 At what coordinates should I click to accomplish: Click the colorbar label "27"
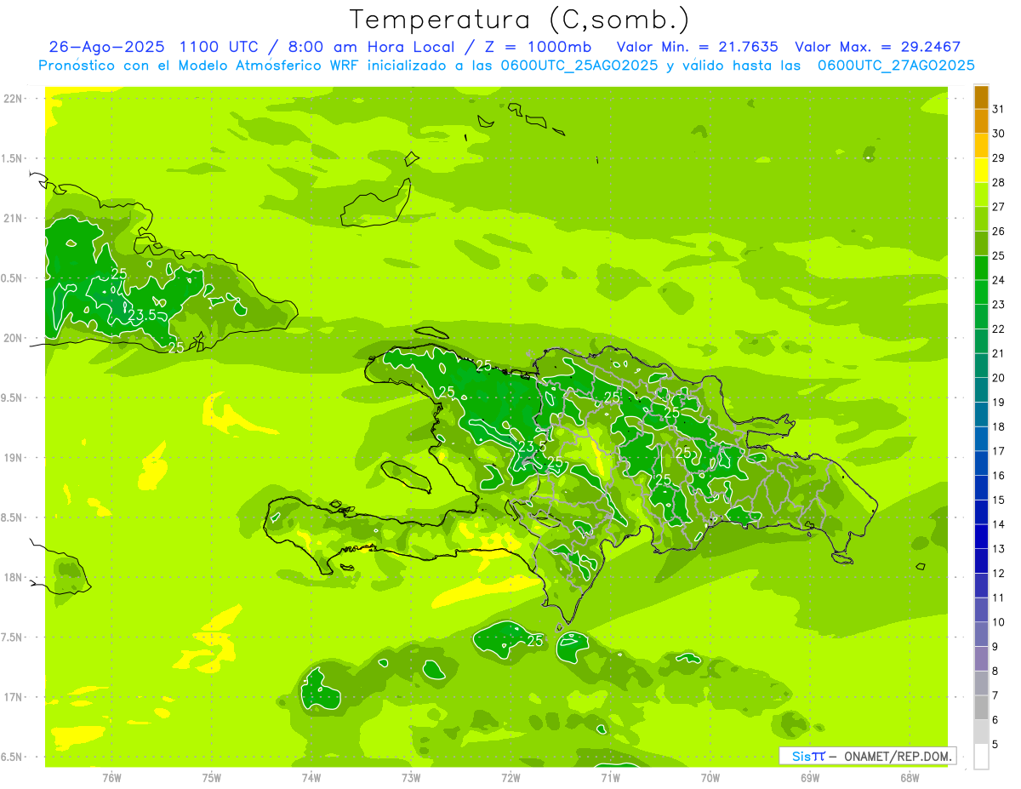tap(999, 207)
